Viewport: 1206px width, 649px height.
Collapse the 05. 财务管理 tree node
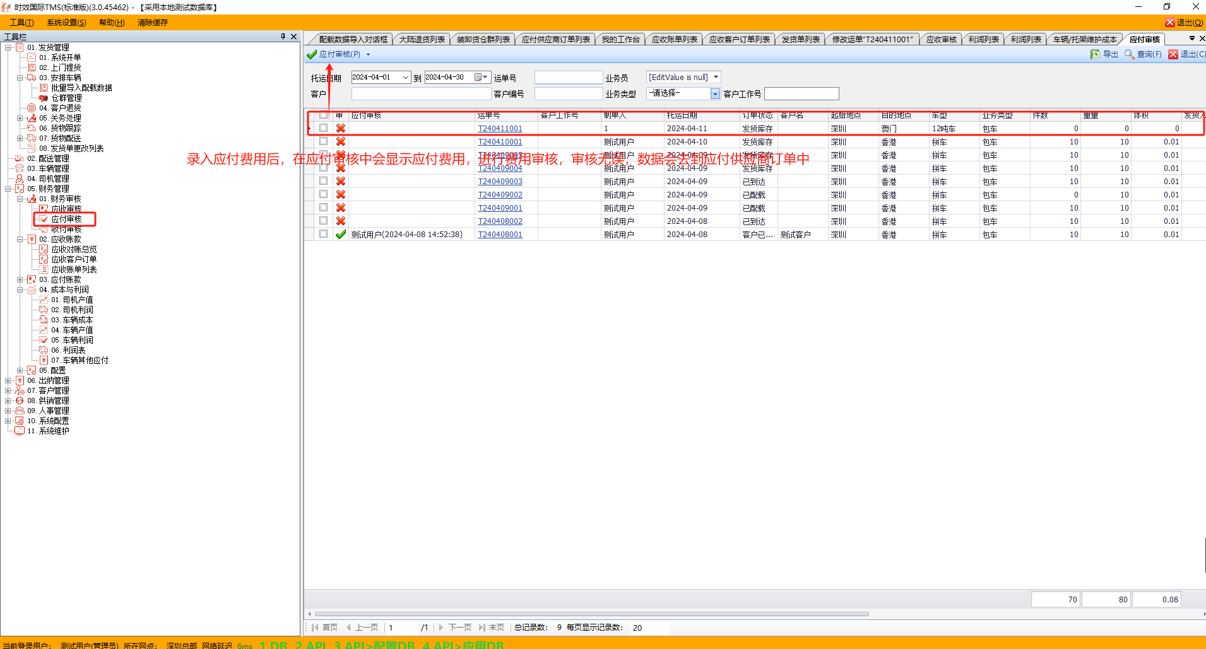[x=8, y=189]
